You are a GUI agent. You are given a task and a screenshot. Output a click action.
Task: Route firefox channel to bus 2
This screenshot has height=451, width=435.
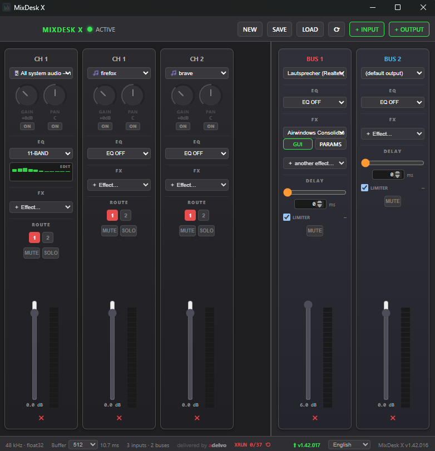tap(126, 215)
